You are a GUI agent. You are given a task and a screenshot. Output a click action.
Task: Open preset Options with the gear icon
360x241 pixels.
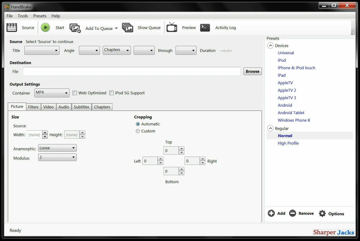point(322,213)
